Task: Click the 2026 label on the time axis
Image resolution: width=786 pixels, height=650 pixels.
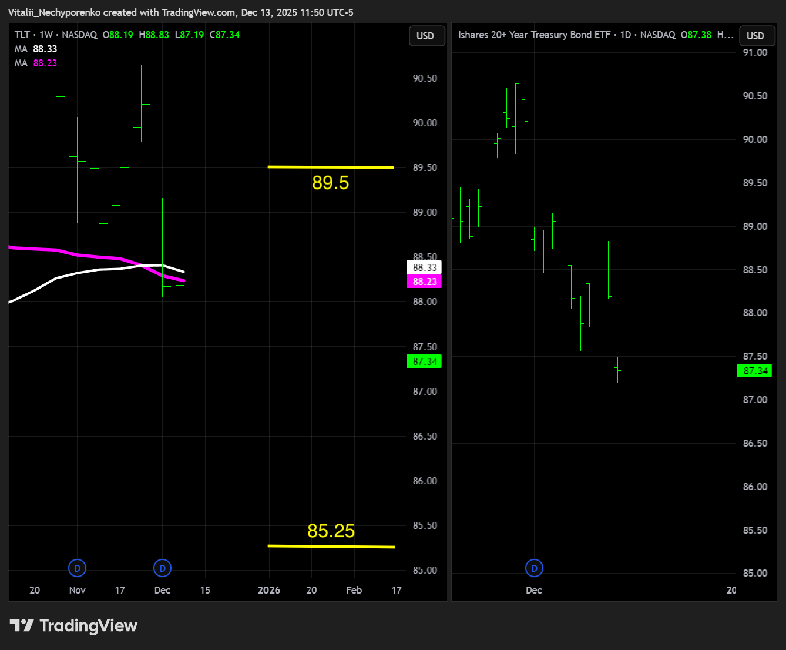Action: [x=269, y=590]
